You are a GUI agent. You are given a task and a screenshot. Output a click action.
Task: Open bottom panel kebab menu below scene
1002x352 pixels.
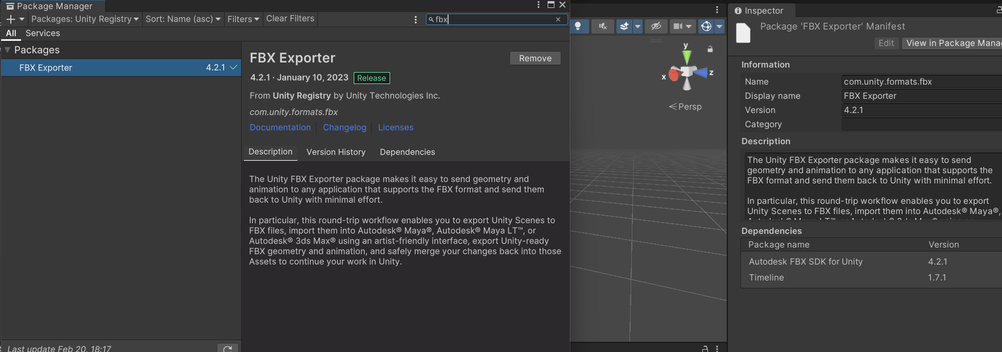[x=717, y=349]
